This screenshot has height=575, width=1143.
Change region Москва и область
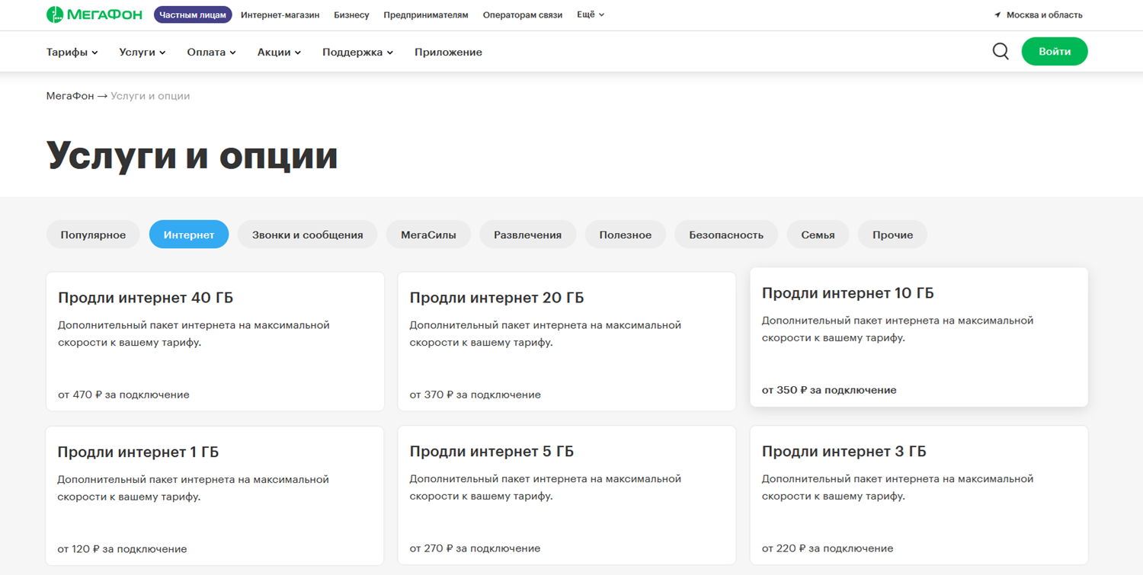(1044, 15)
